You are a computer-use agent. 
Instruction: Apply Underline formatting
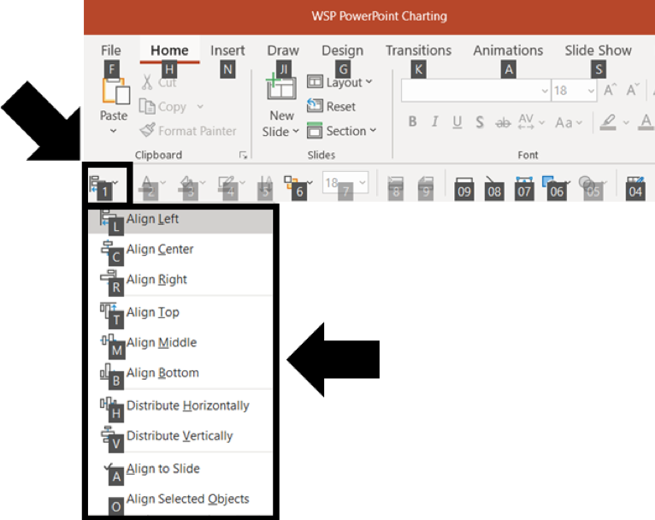click(x=457, y=121)
